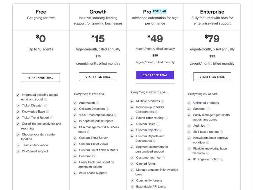Start free trial of the Enterprise plan
253x190 pixels.
click(x=212, y=77)
